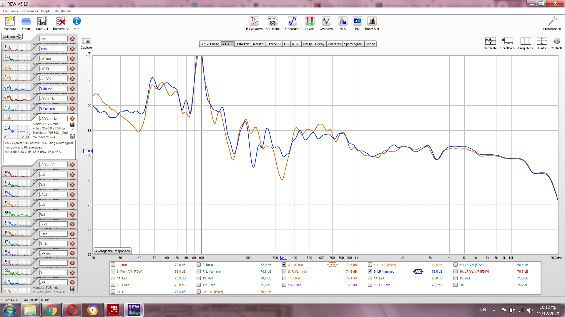Image resolution: width=565 pixels, height=317 pixels.
Task: Select measurement 5 thumbnail Right VA
Action: (x=17, y=88)
